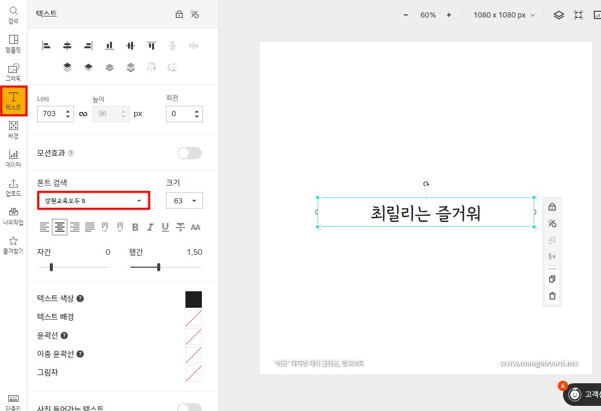Left-align the text
Image resolution: width=601 pixels, height=411 pixels.
(x=45, y=227)
